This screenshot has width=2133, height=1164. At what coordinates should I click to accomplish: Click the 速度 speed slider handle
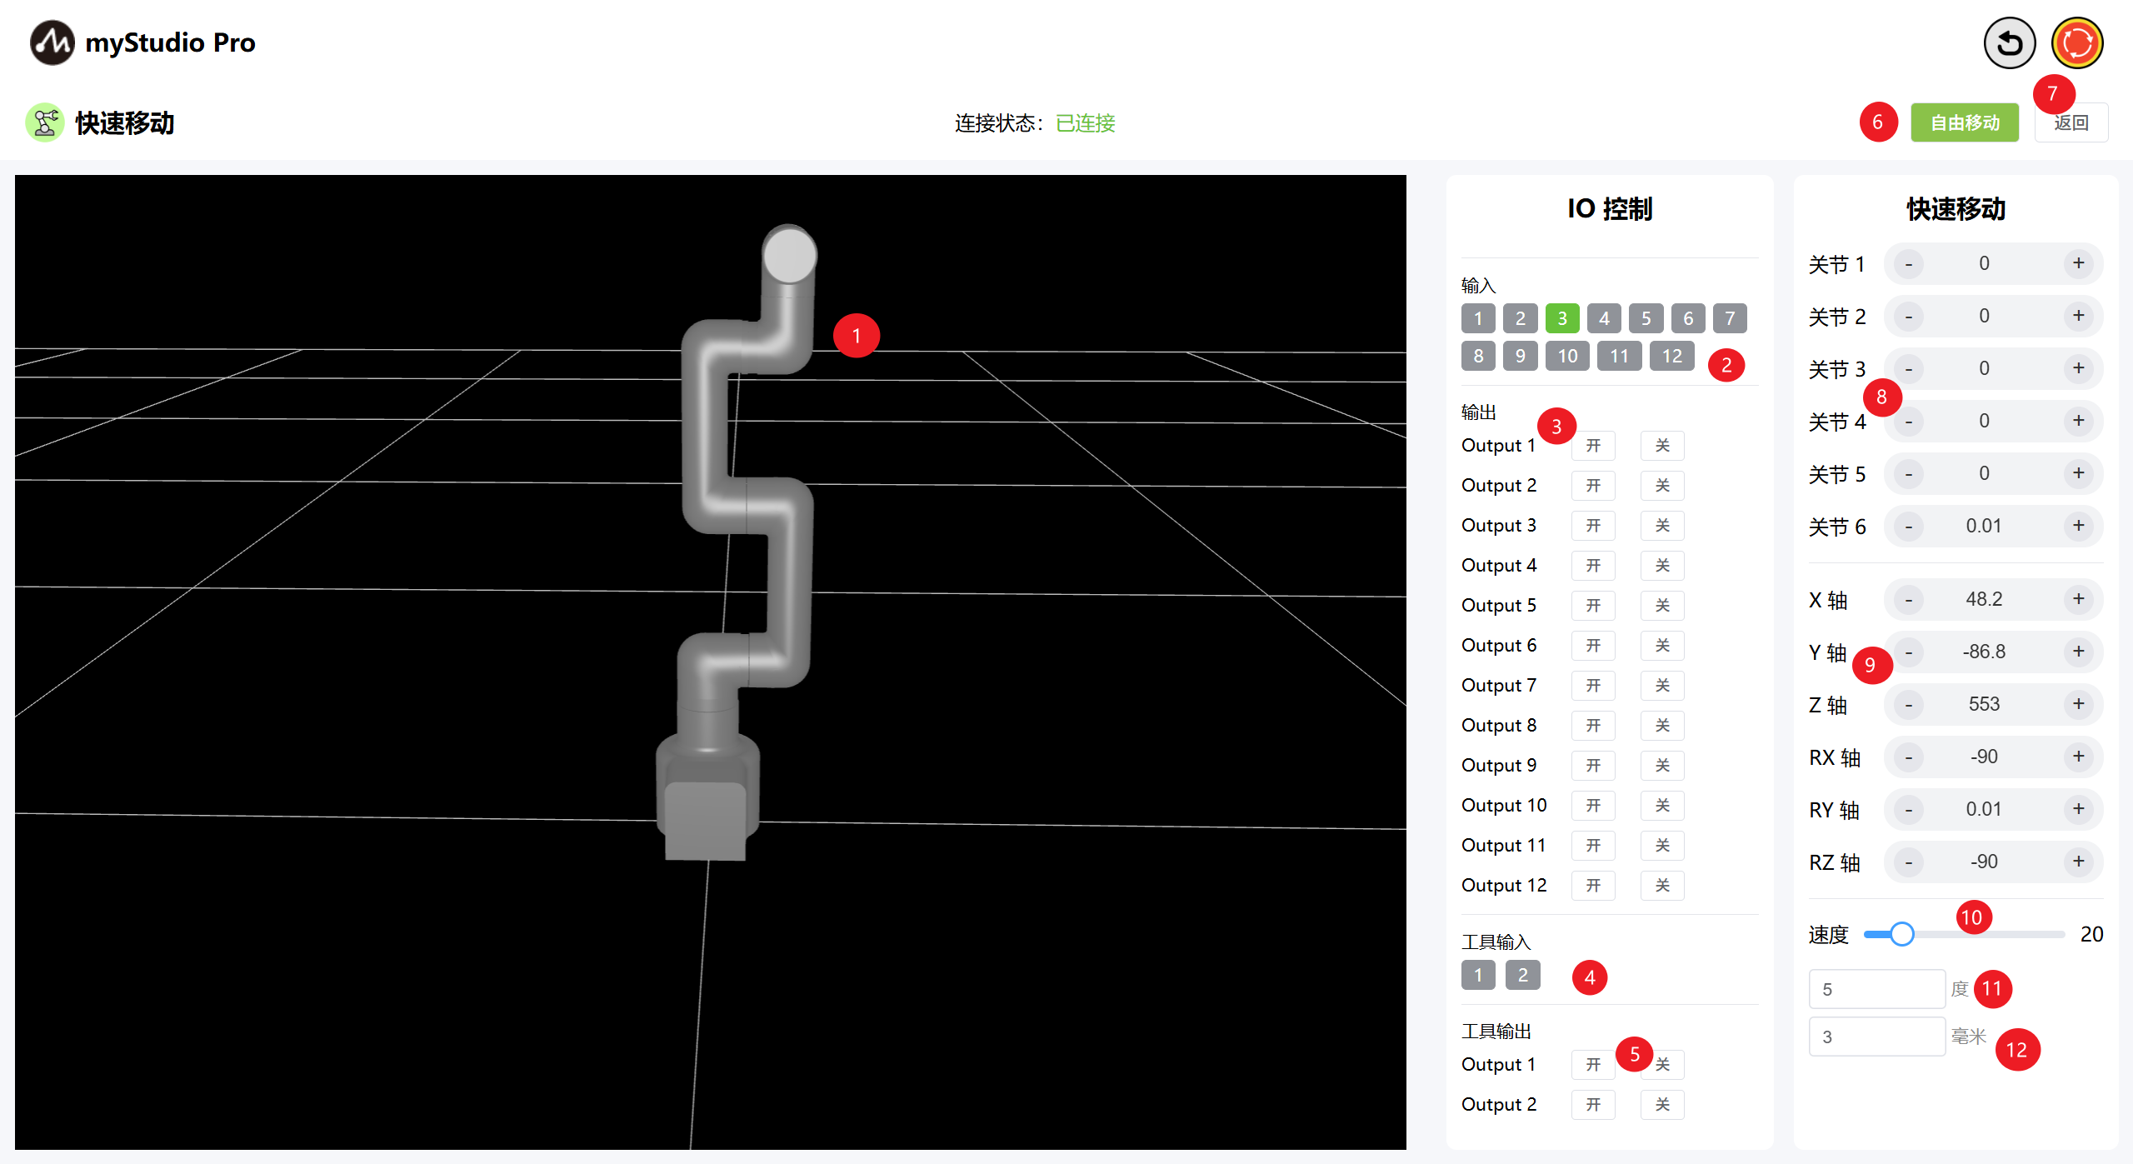(x=1901, y=934)
